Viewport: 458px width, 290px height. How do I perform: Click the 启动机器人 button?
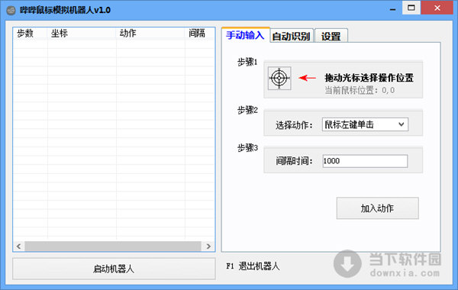pyautogui.click(x=114, y=269)
